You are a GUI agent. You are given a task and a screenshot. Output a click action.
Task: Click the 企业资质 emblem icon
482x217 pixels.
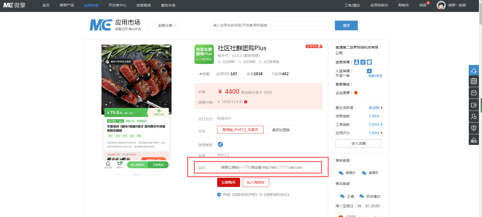coord(356,93)
